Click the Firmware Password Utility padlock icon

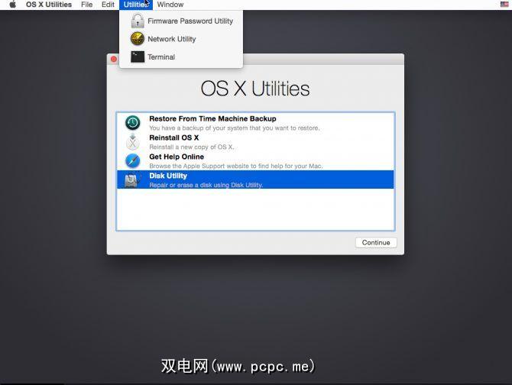coord(138,21)
